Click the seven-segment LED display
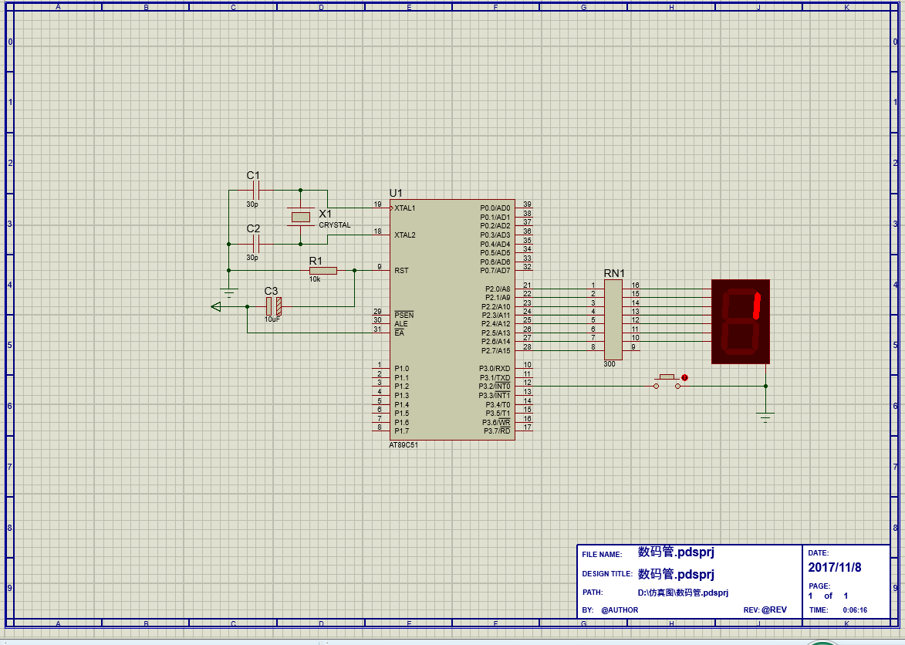This screenshot has width=905, height=645. (741, 322)
